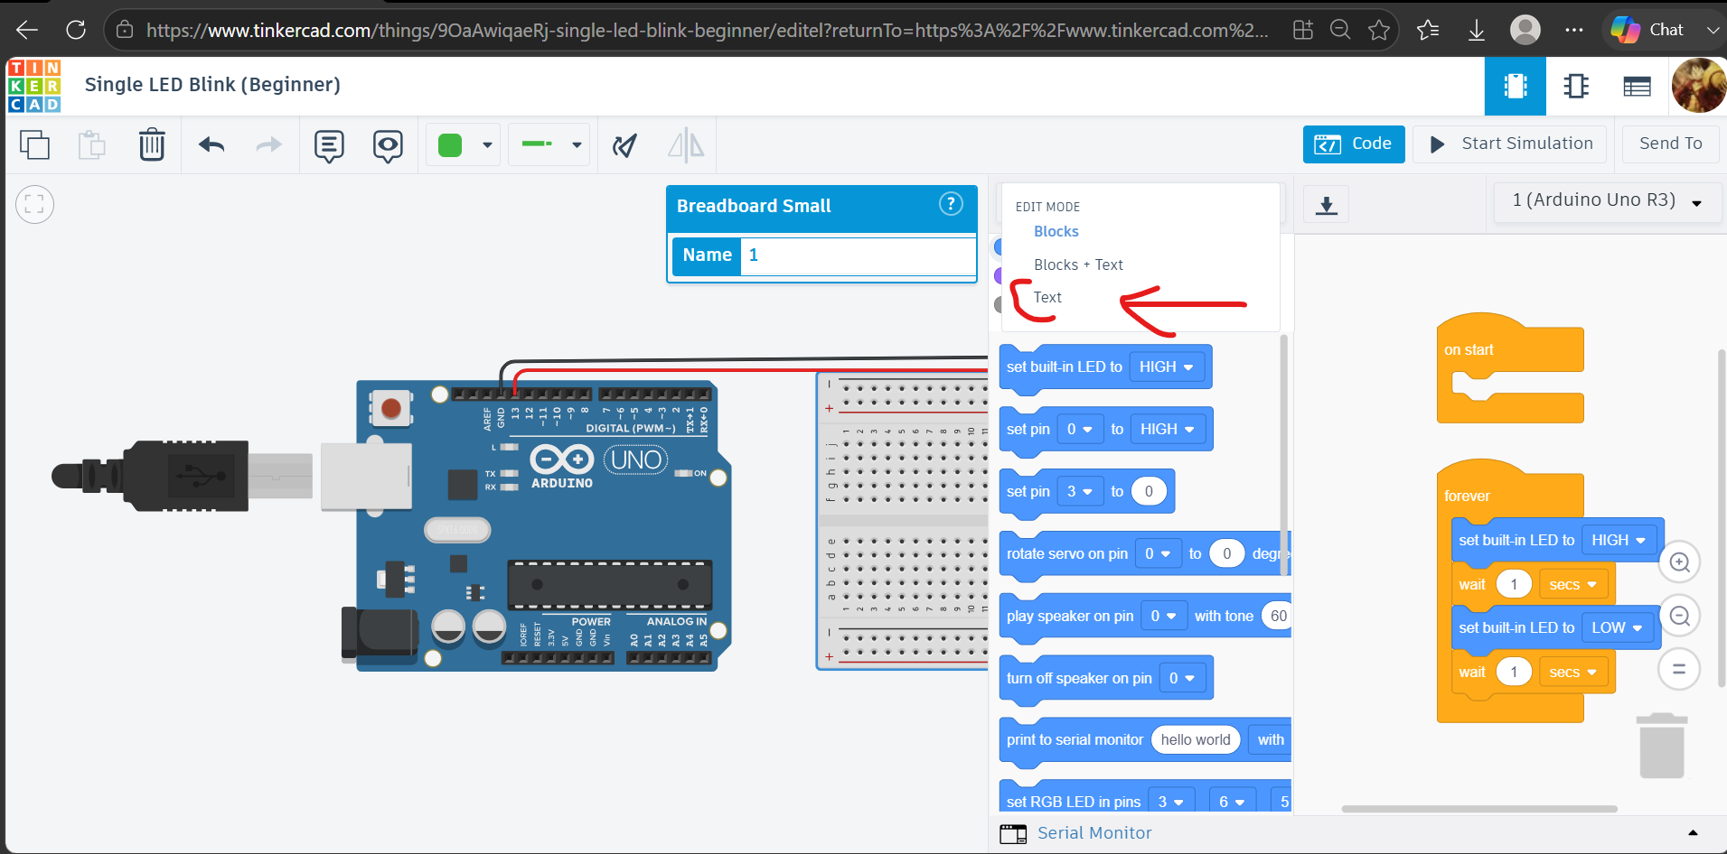This screenshot has height=854, width=1727.
Task: Click the Mirror/Flip tool icon
Action: 686,144
